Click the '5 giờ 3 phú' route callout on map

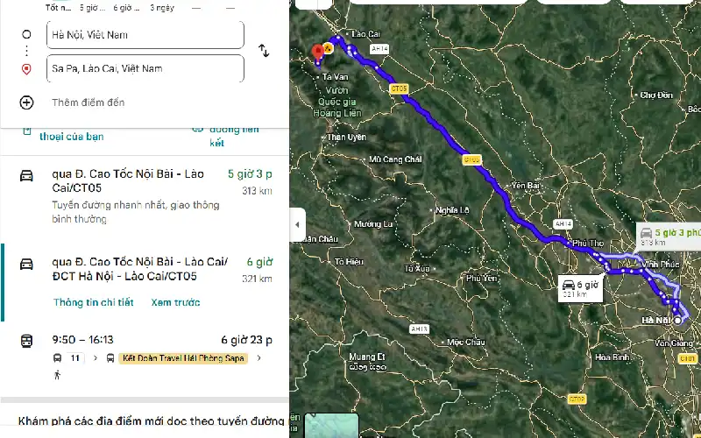click(669, 237)
